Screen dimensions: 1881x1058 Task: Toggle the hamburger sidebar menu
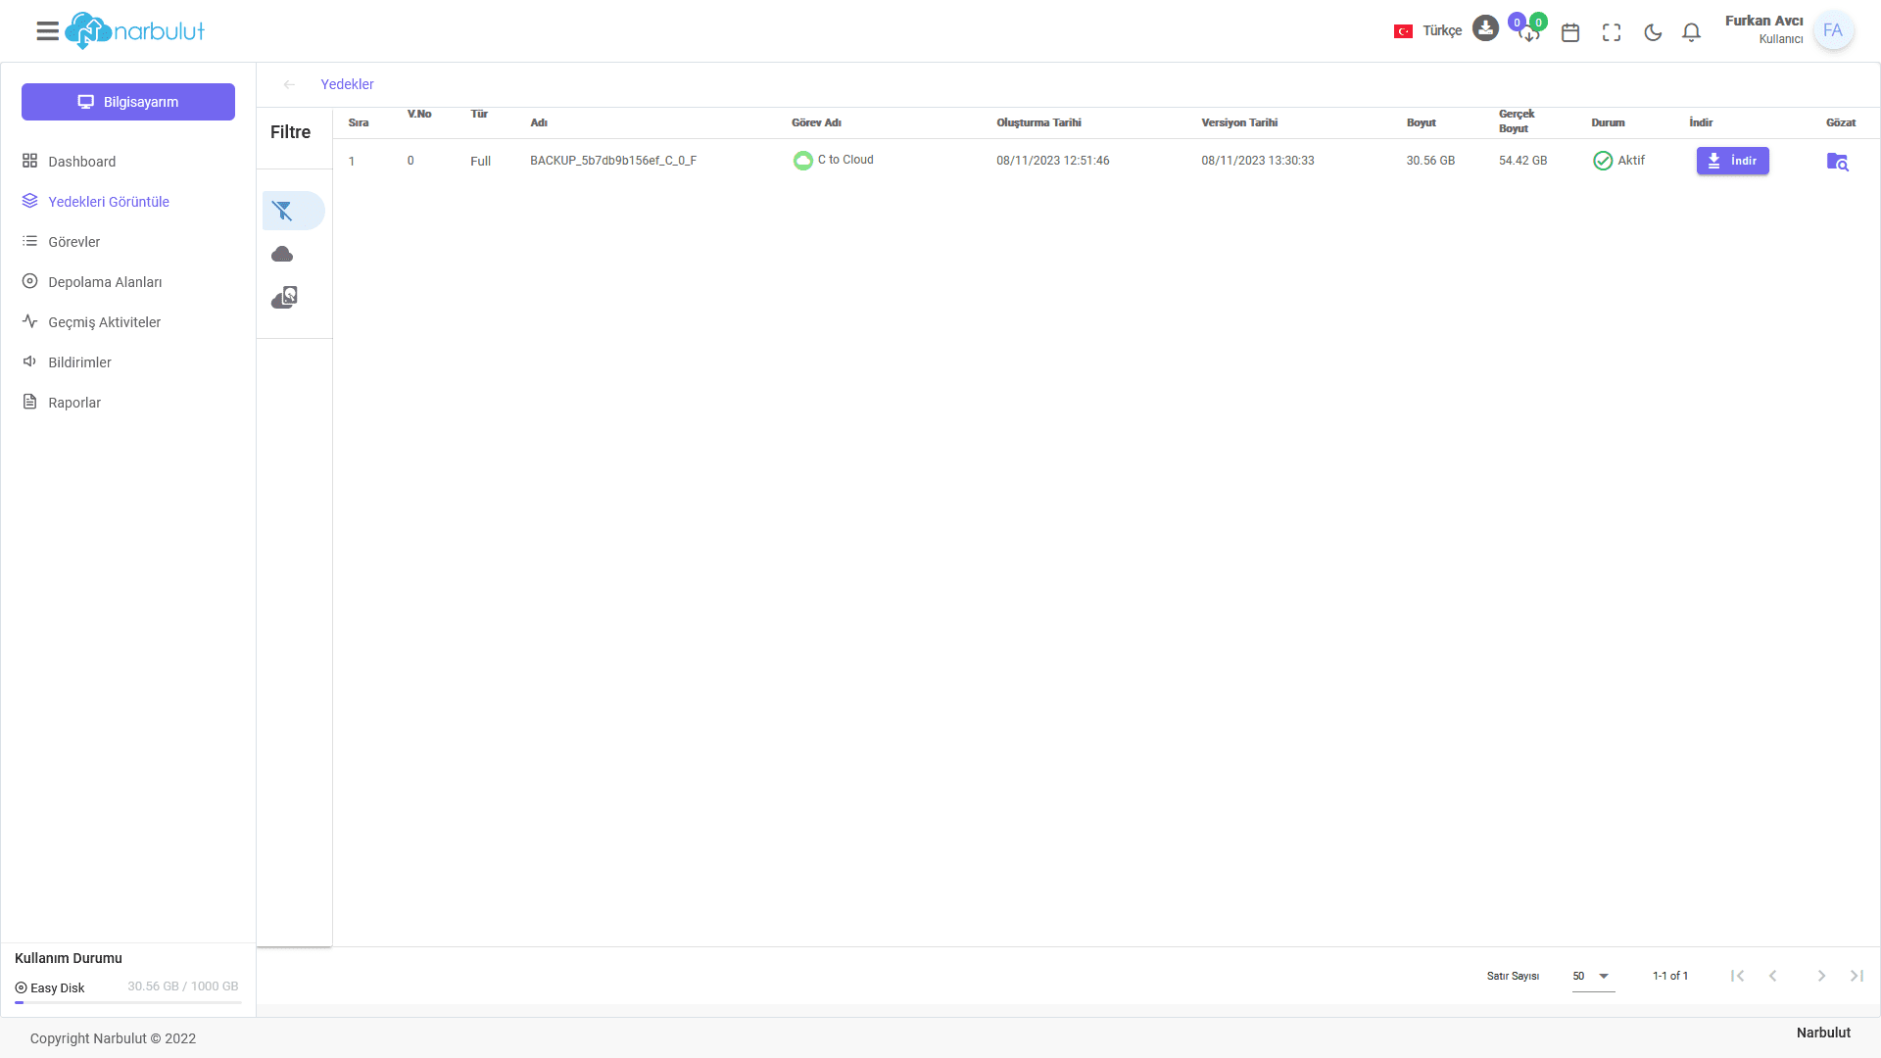[x=47, y=31]
